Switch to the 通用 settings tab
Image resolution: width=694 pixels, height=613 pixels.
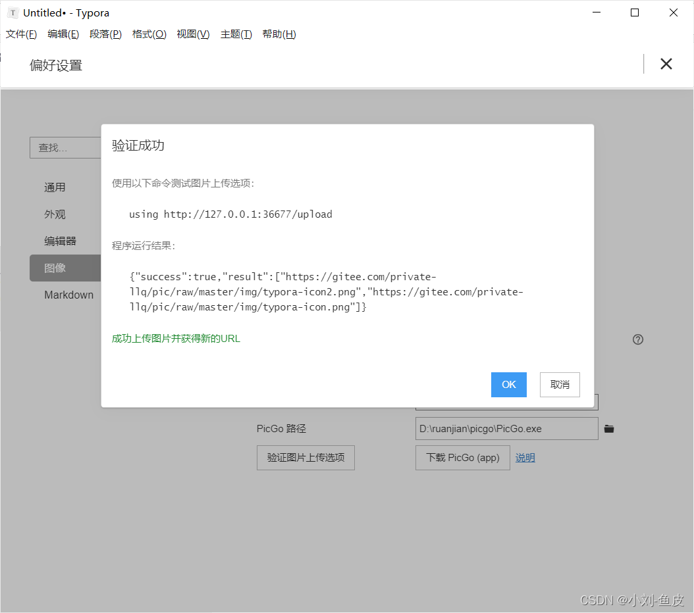pos(55,187)
